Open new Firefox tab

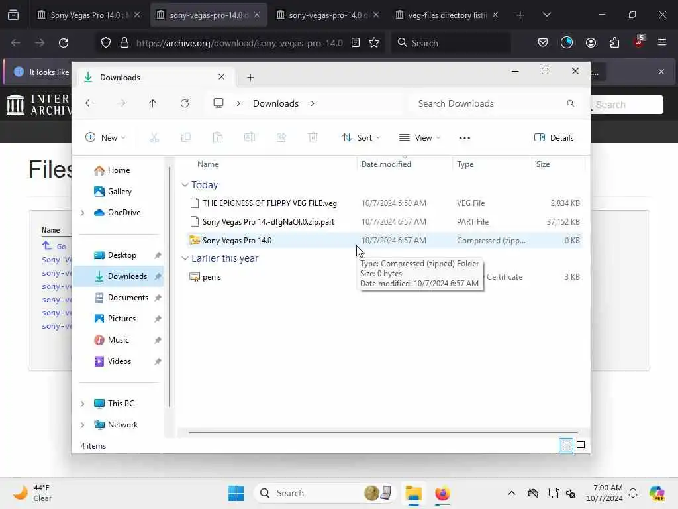point(520,15)
